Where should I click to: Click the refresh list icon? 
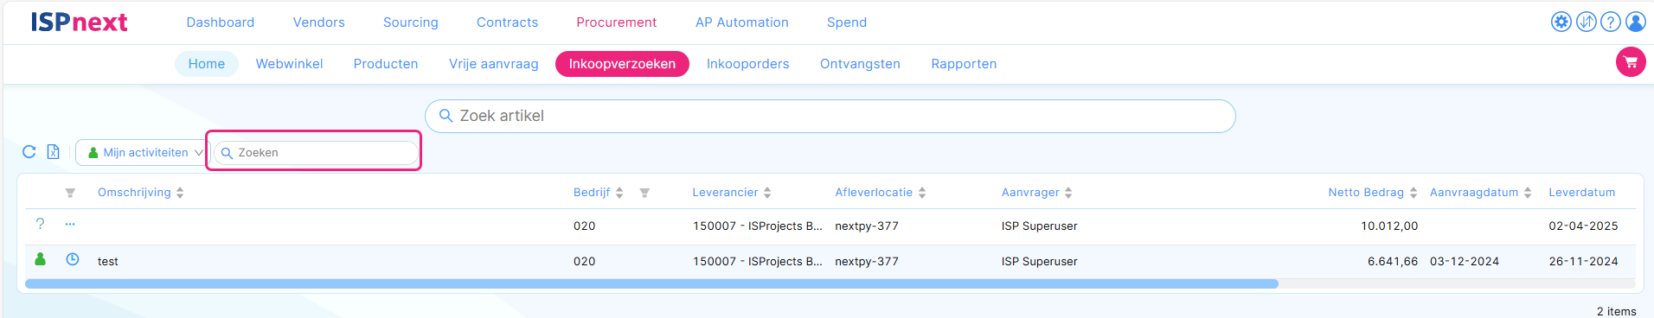(29, 152)
